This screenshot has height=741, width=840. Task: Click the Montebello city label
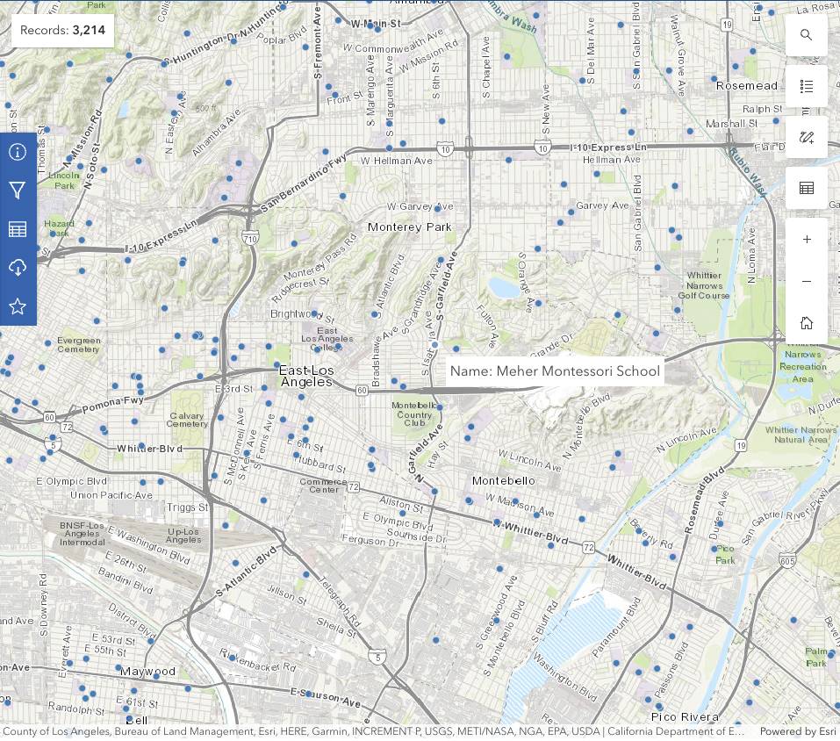[x=503, y=481]
